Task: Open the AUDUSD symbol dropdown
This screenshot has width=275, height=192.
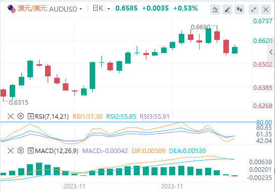Action: [x=66, y=9]
